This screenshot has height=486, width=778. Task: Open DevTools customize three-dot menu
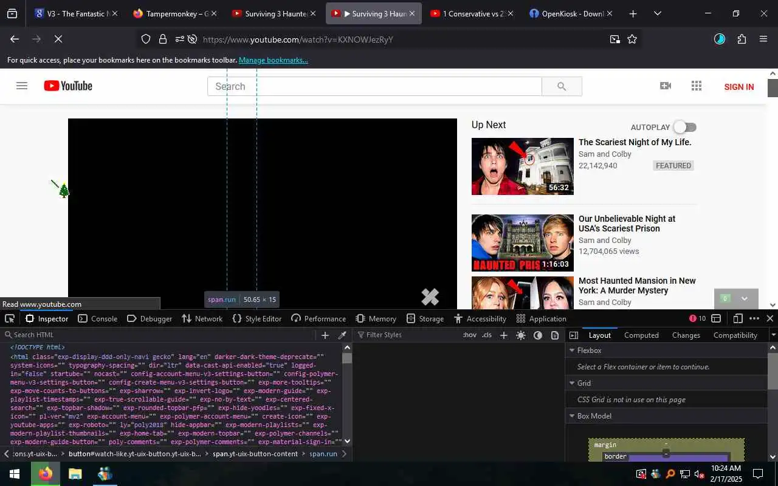pyautogui.click(x=754, y=318)
